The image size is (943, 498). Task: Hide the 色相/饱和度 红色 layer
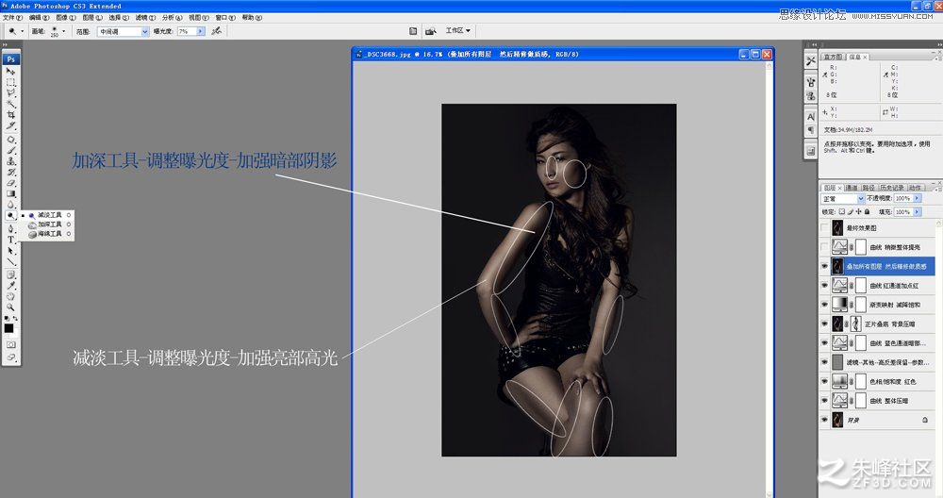tap(824, 381)
